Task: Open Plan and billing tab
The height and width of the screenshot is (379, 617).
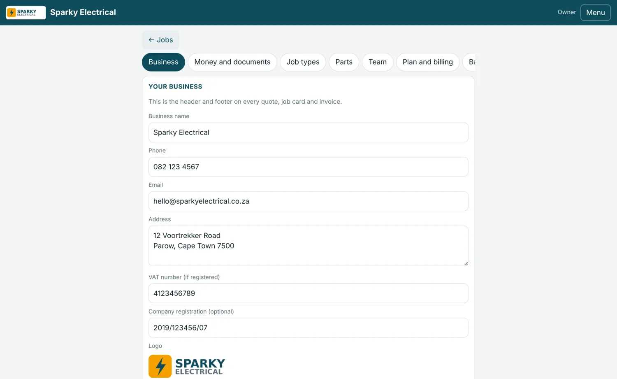Action: (x=428, y=62)
